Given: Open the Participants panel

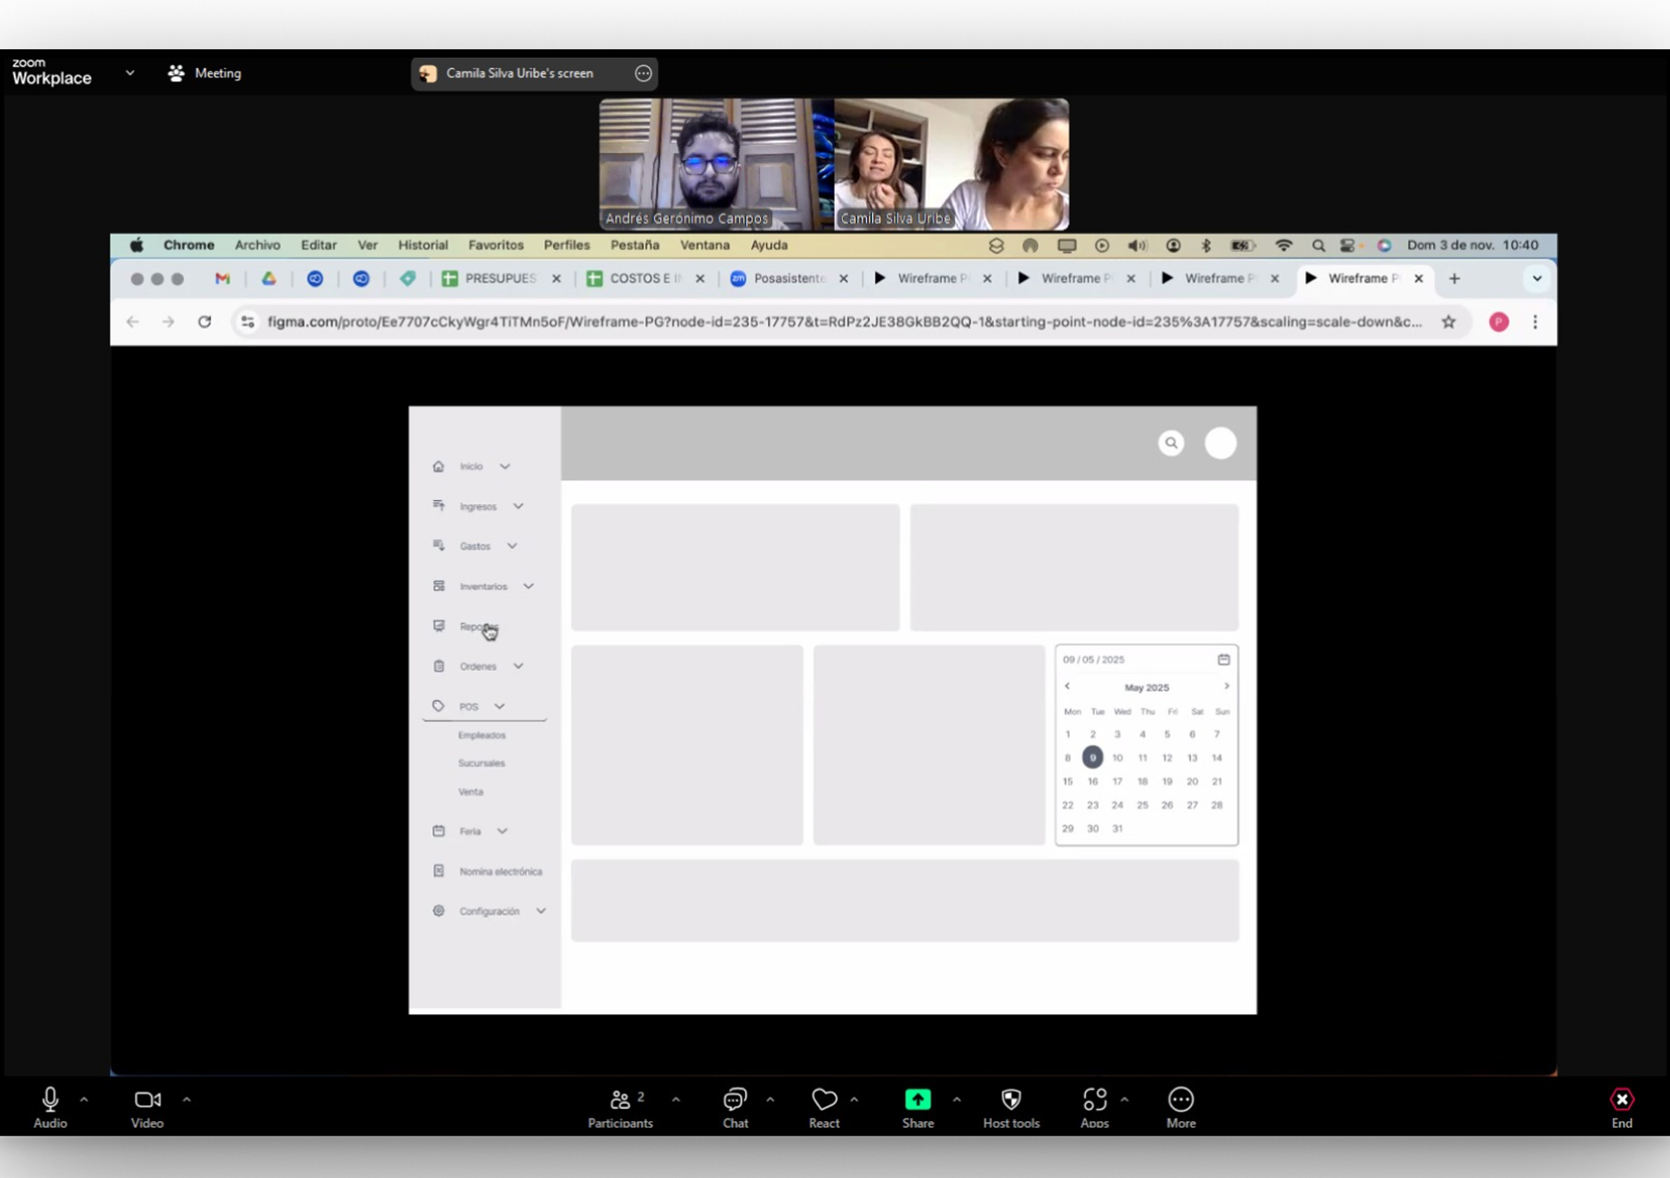Looking at the screenshot, I should pyautogui.click(x=619, y=1100).
